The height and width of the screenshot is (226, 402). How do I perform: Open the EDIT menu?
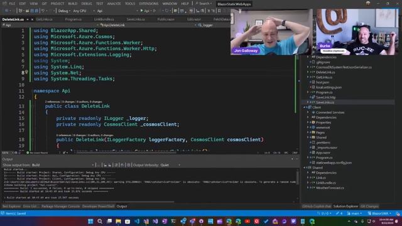tap(23, 4)
